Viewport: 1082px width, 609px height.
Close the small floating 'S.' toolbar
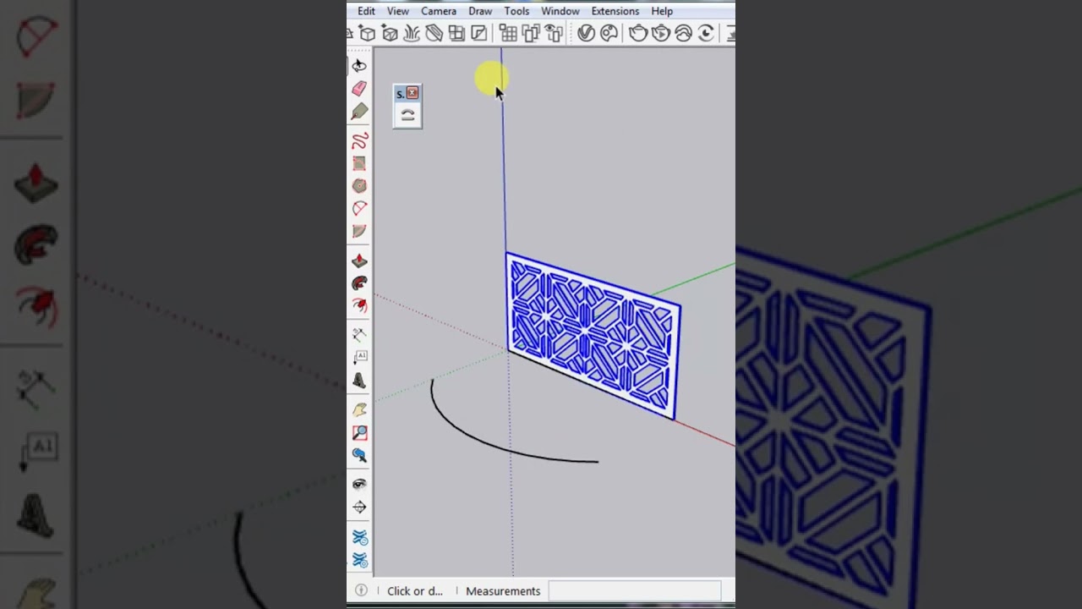click(x=413, y=93)
